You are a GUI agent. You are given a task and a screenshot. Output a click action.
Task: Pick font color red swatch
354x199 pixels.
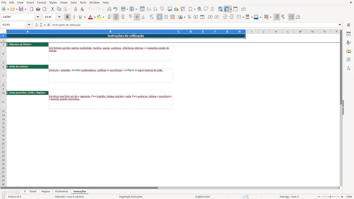tap(90, 17)
